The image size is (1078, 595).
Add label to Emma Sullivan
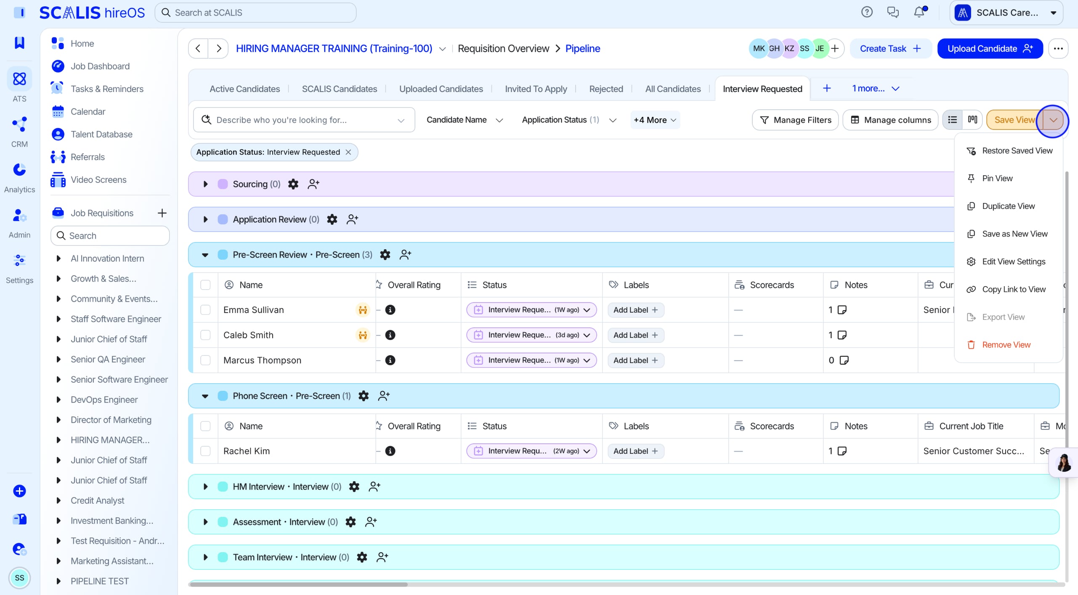635,310
